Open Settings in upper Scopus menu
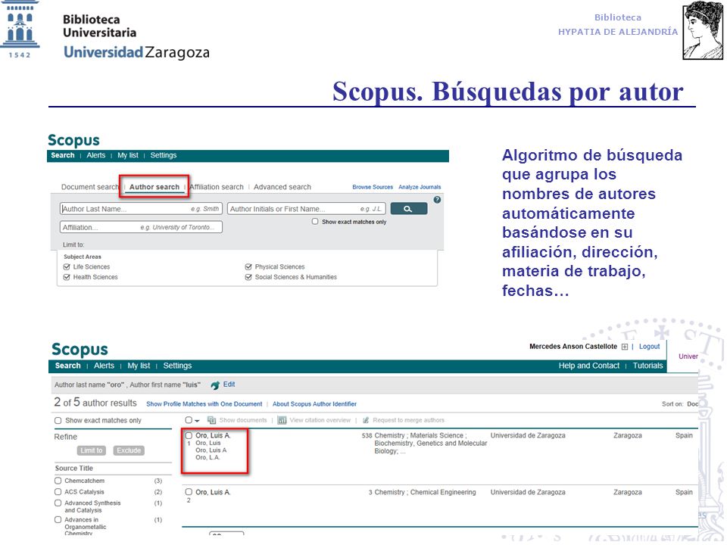 (x=164, y=156)
